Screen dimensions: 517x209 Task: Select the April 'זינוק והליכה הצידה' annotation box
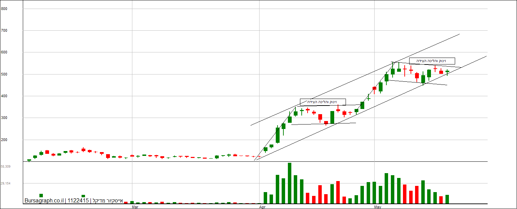click(x=323, y=102)
